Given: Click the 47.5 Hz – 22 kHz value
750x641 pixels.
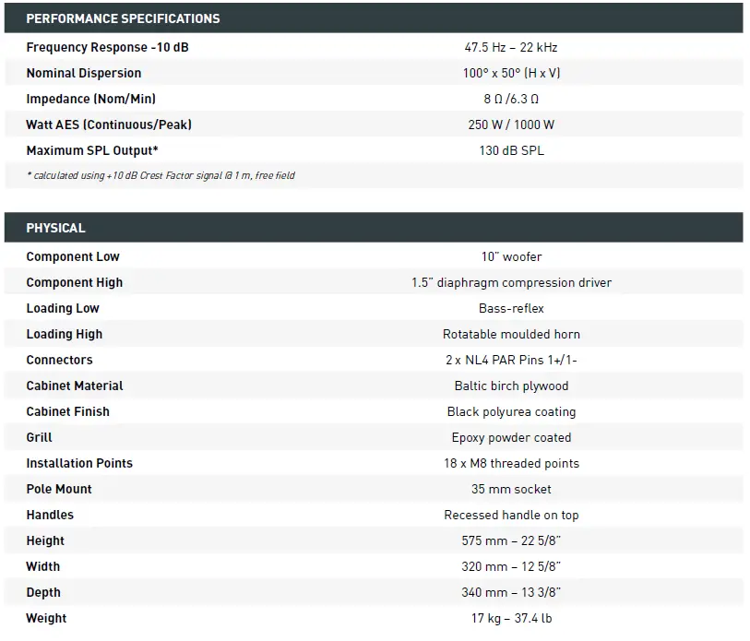Looking at the screenshot, I should [x=511, y=47].
